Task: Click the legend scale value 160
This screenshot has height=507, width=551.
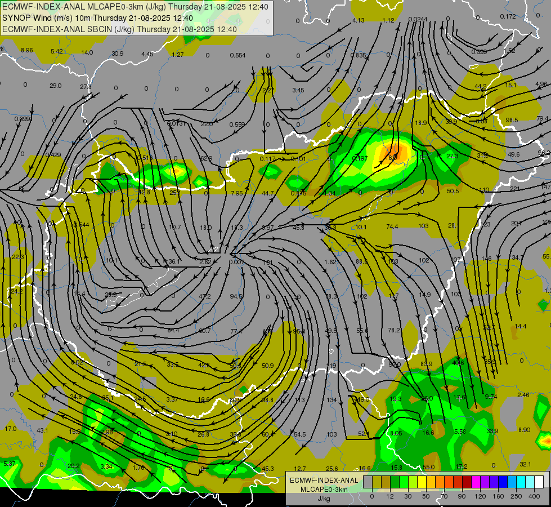Action: point(498,496)
